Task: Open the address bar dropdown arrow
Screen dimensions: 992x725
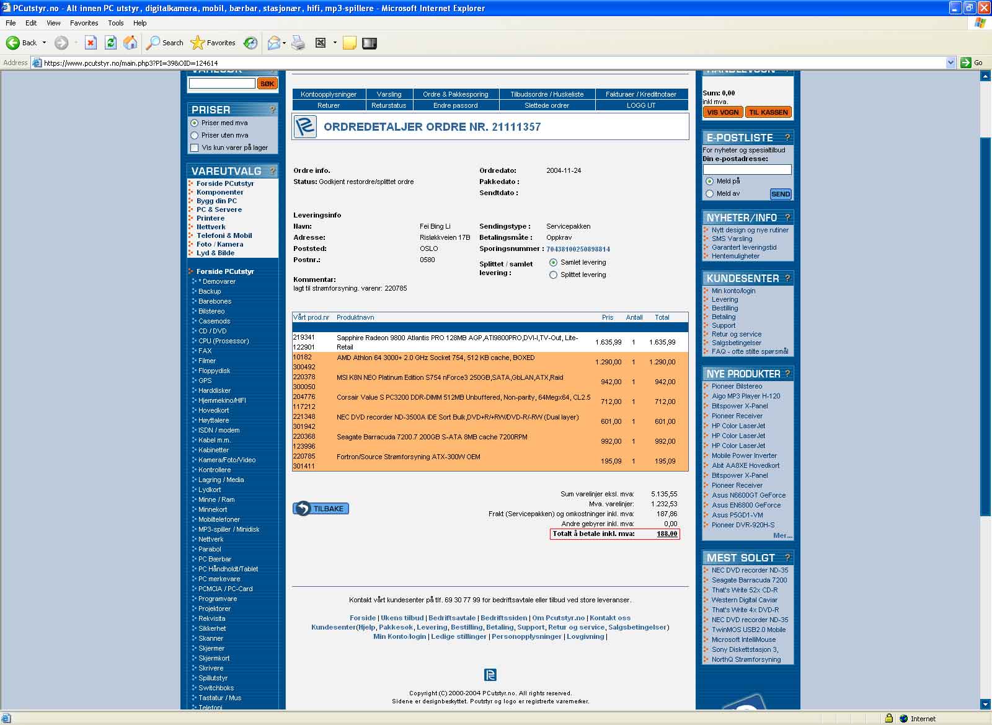Action: [x=950, y=63]
